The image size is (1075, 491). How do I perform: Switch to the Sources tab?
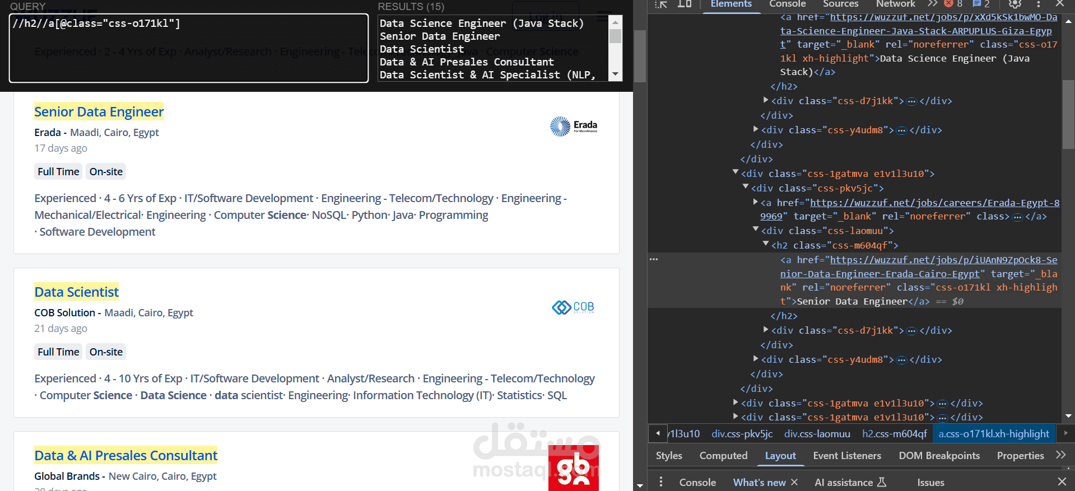(840, 4)
